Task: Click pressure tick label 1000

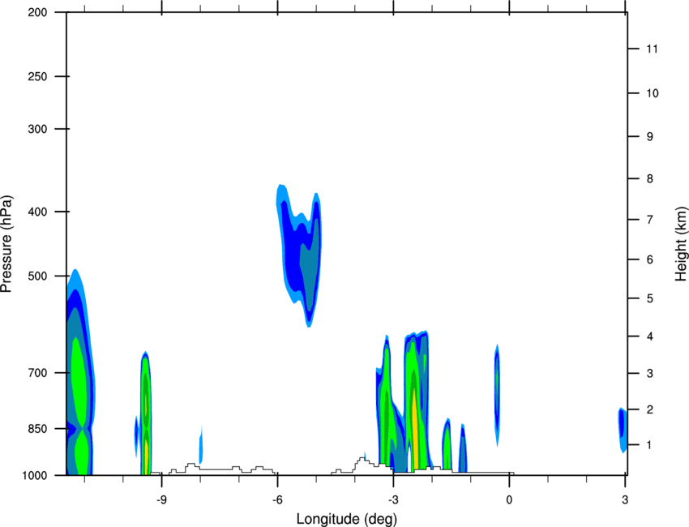Action: [x=35, y=475]
